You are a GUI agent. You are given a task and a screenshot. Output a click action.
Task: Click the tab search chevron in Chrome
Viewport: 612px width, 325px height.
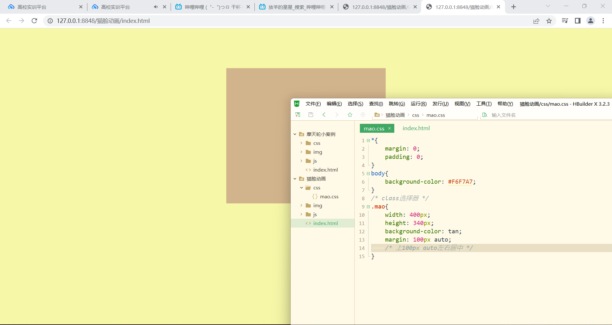pyautogui.click(x=548, y=6)
